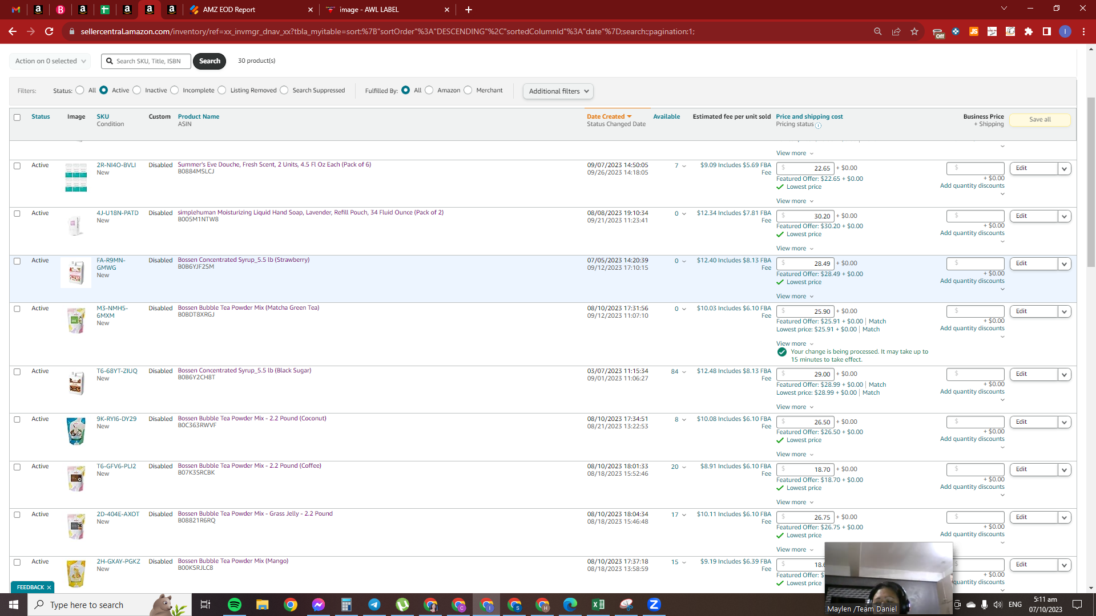Open uTorrent from the taskbar
This screenshot has height=616, width=1096.
click(402, 605)
